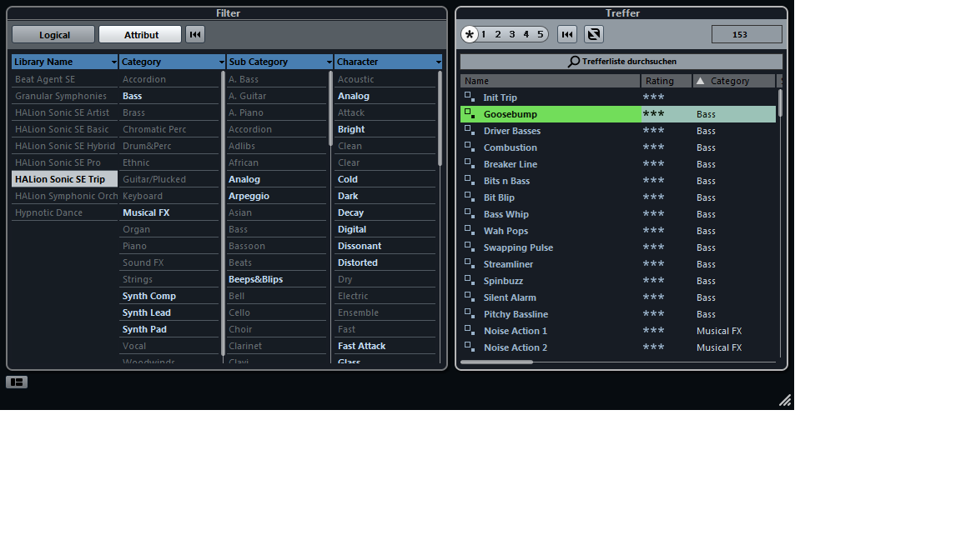This screenshot has width=961, height=540.
Task: Set rating filter to 4
Action: tap(526, 34)
